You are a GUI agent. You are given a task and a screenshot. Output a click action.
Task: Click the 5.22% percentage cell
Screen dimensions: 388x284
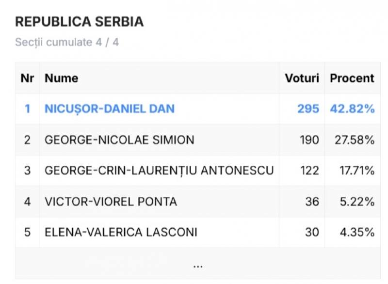[x=357, y=202]
